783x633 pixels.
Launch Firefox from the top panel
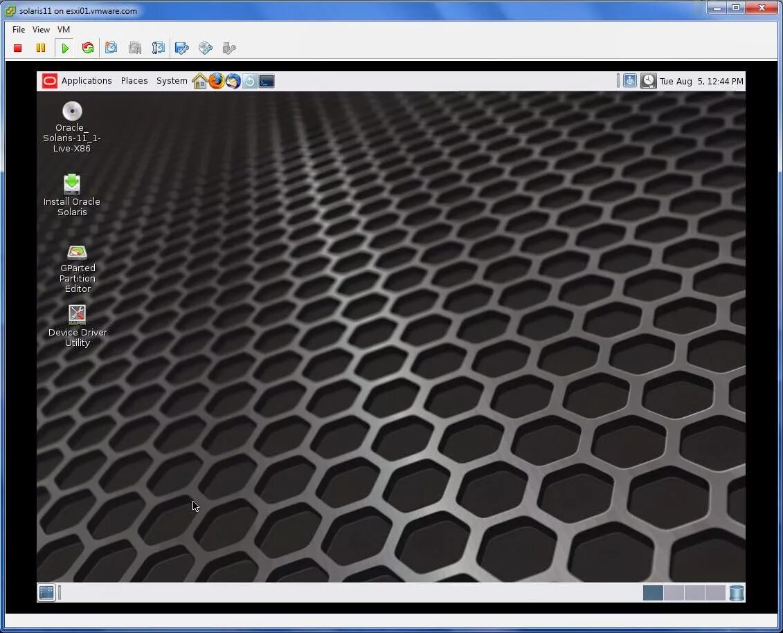216,81
